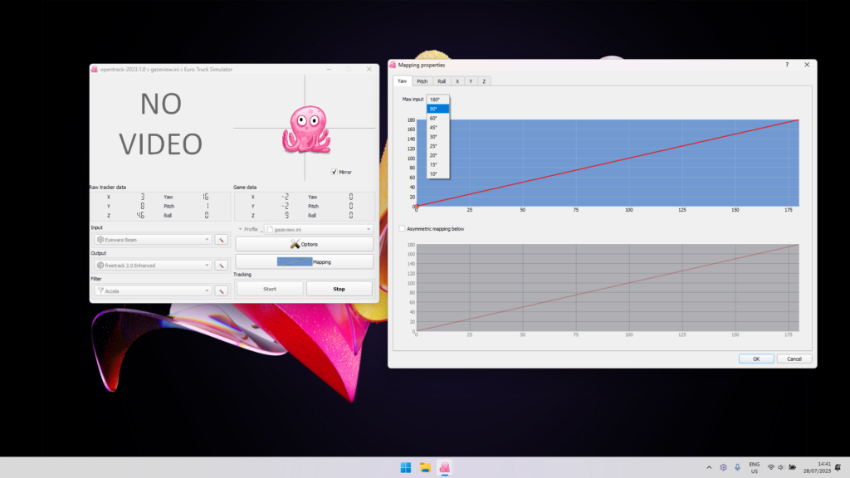Click the Stop tracking button
Image resolution: width=850 pixels, height=478 pixels.
point(340,289)
